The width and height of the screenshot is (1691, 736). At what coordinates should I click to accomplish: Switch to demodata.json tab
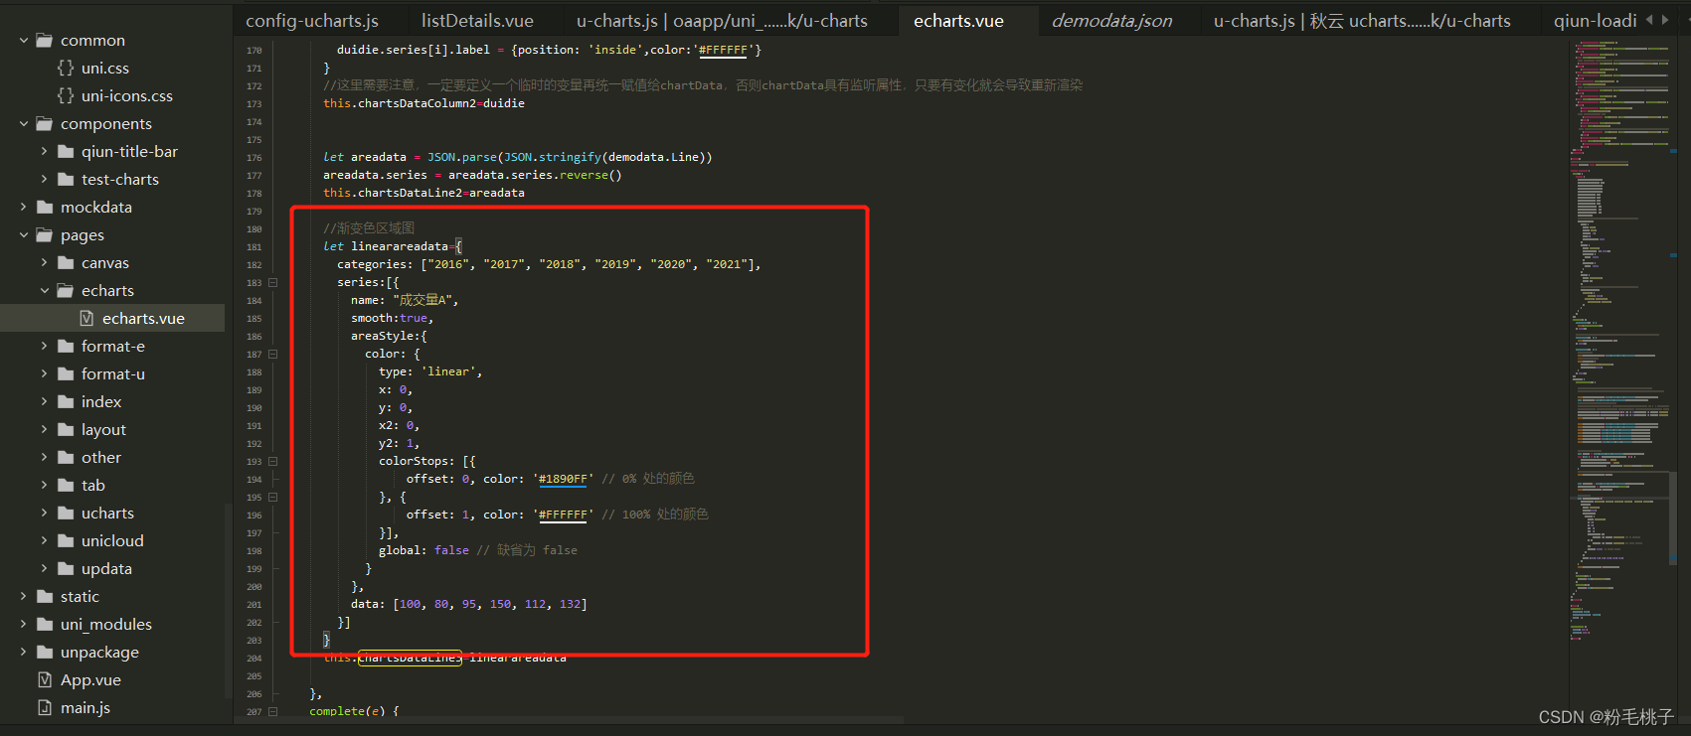(x=1111, y=21)
